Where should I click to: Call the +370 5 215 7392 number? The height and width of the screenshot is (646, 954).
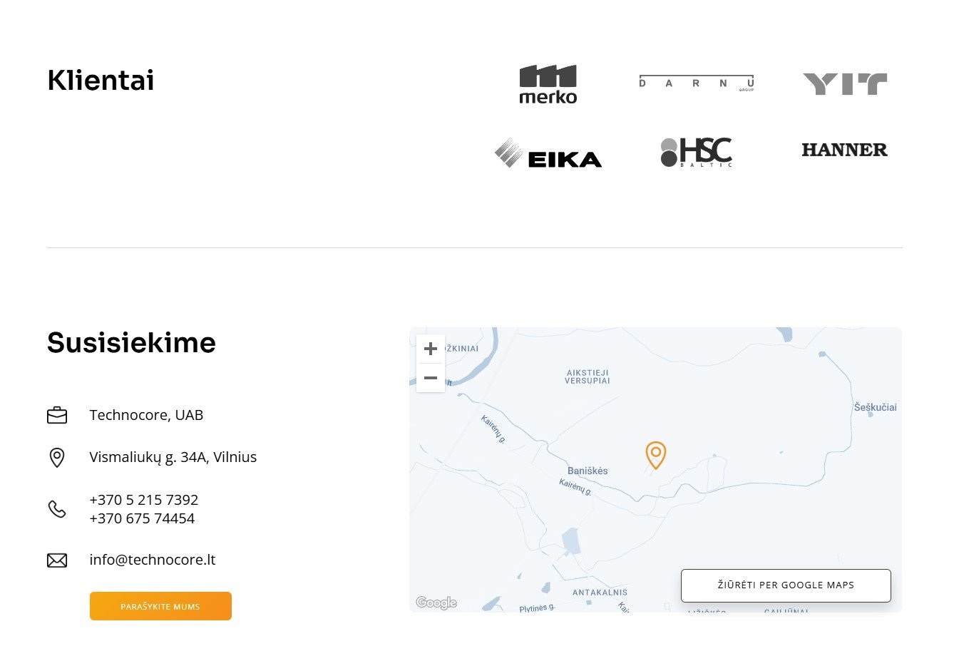(143, 500)
